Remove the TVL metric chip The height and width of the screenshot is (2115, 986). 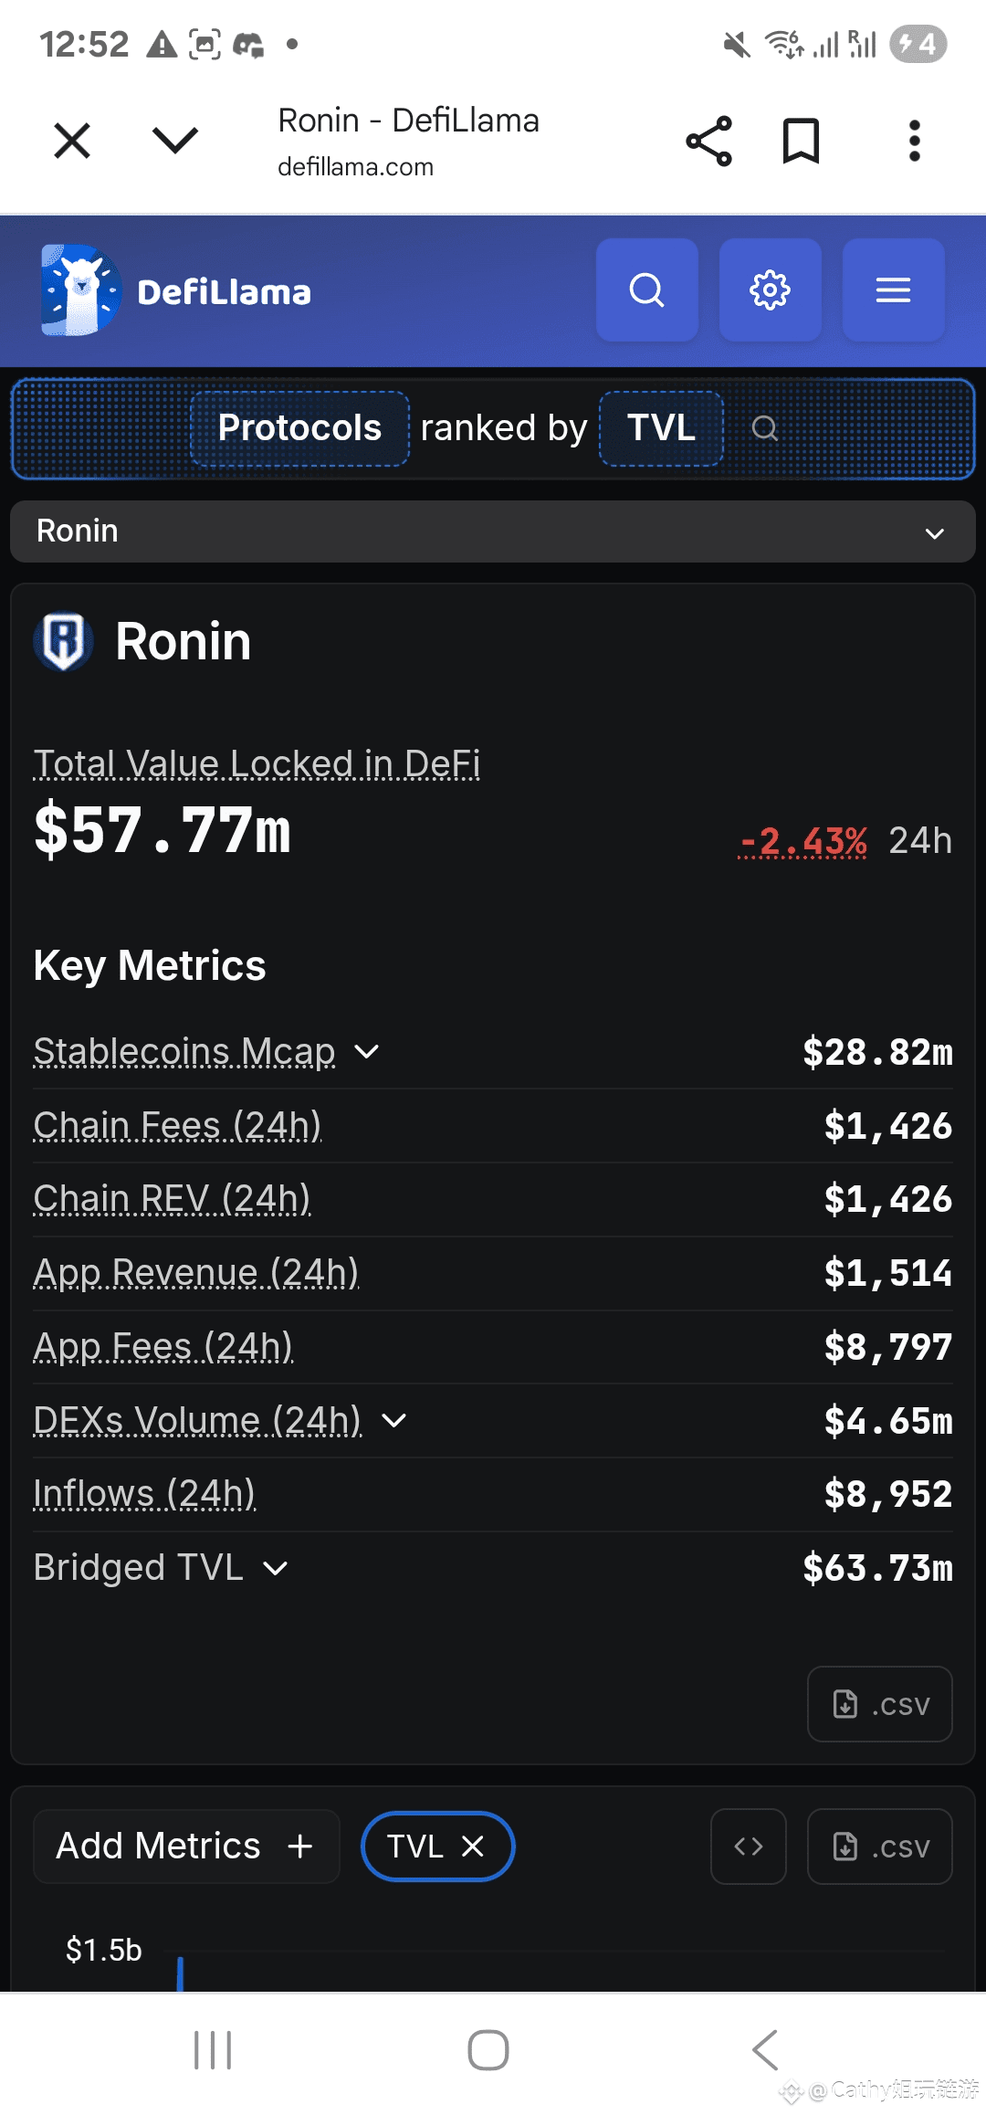click(473, 1847)
